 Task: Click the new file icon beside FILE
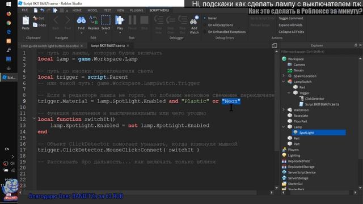click(35, 10)
